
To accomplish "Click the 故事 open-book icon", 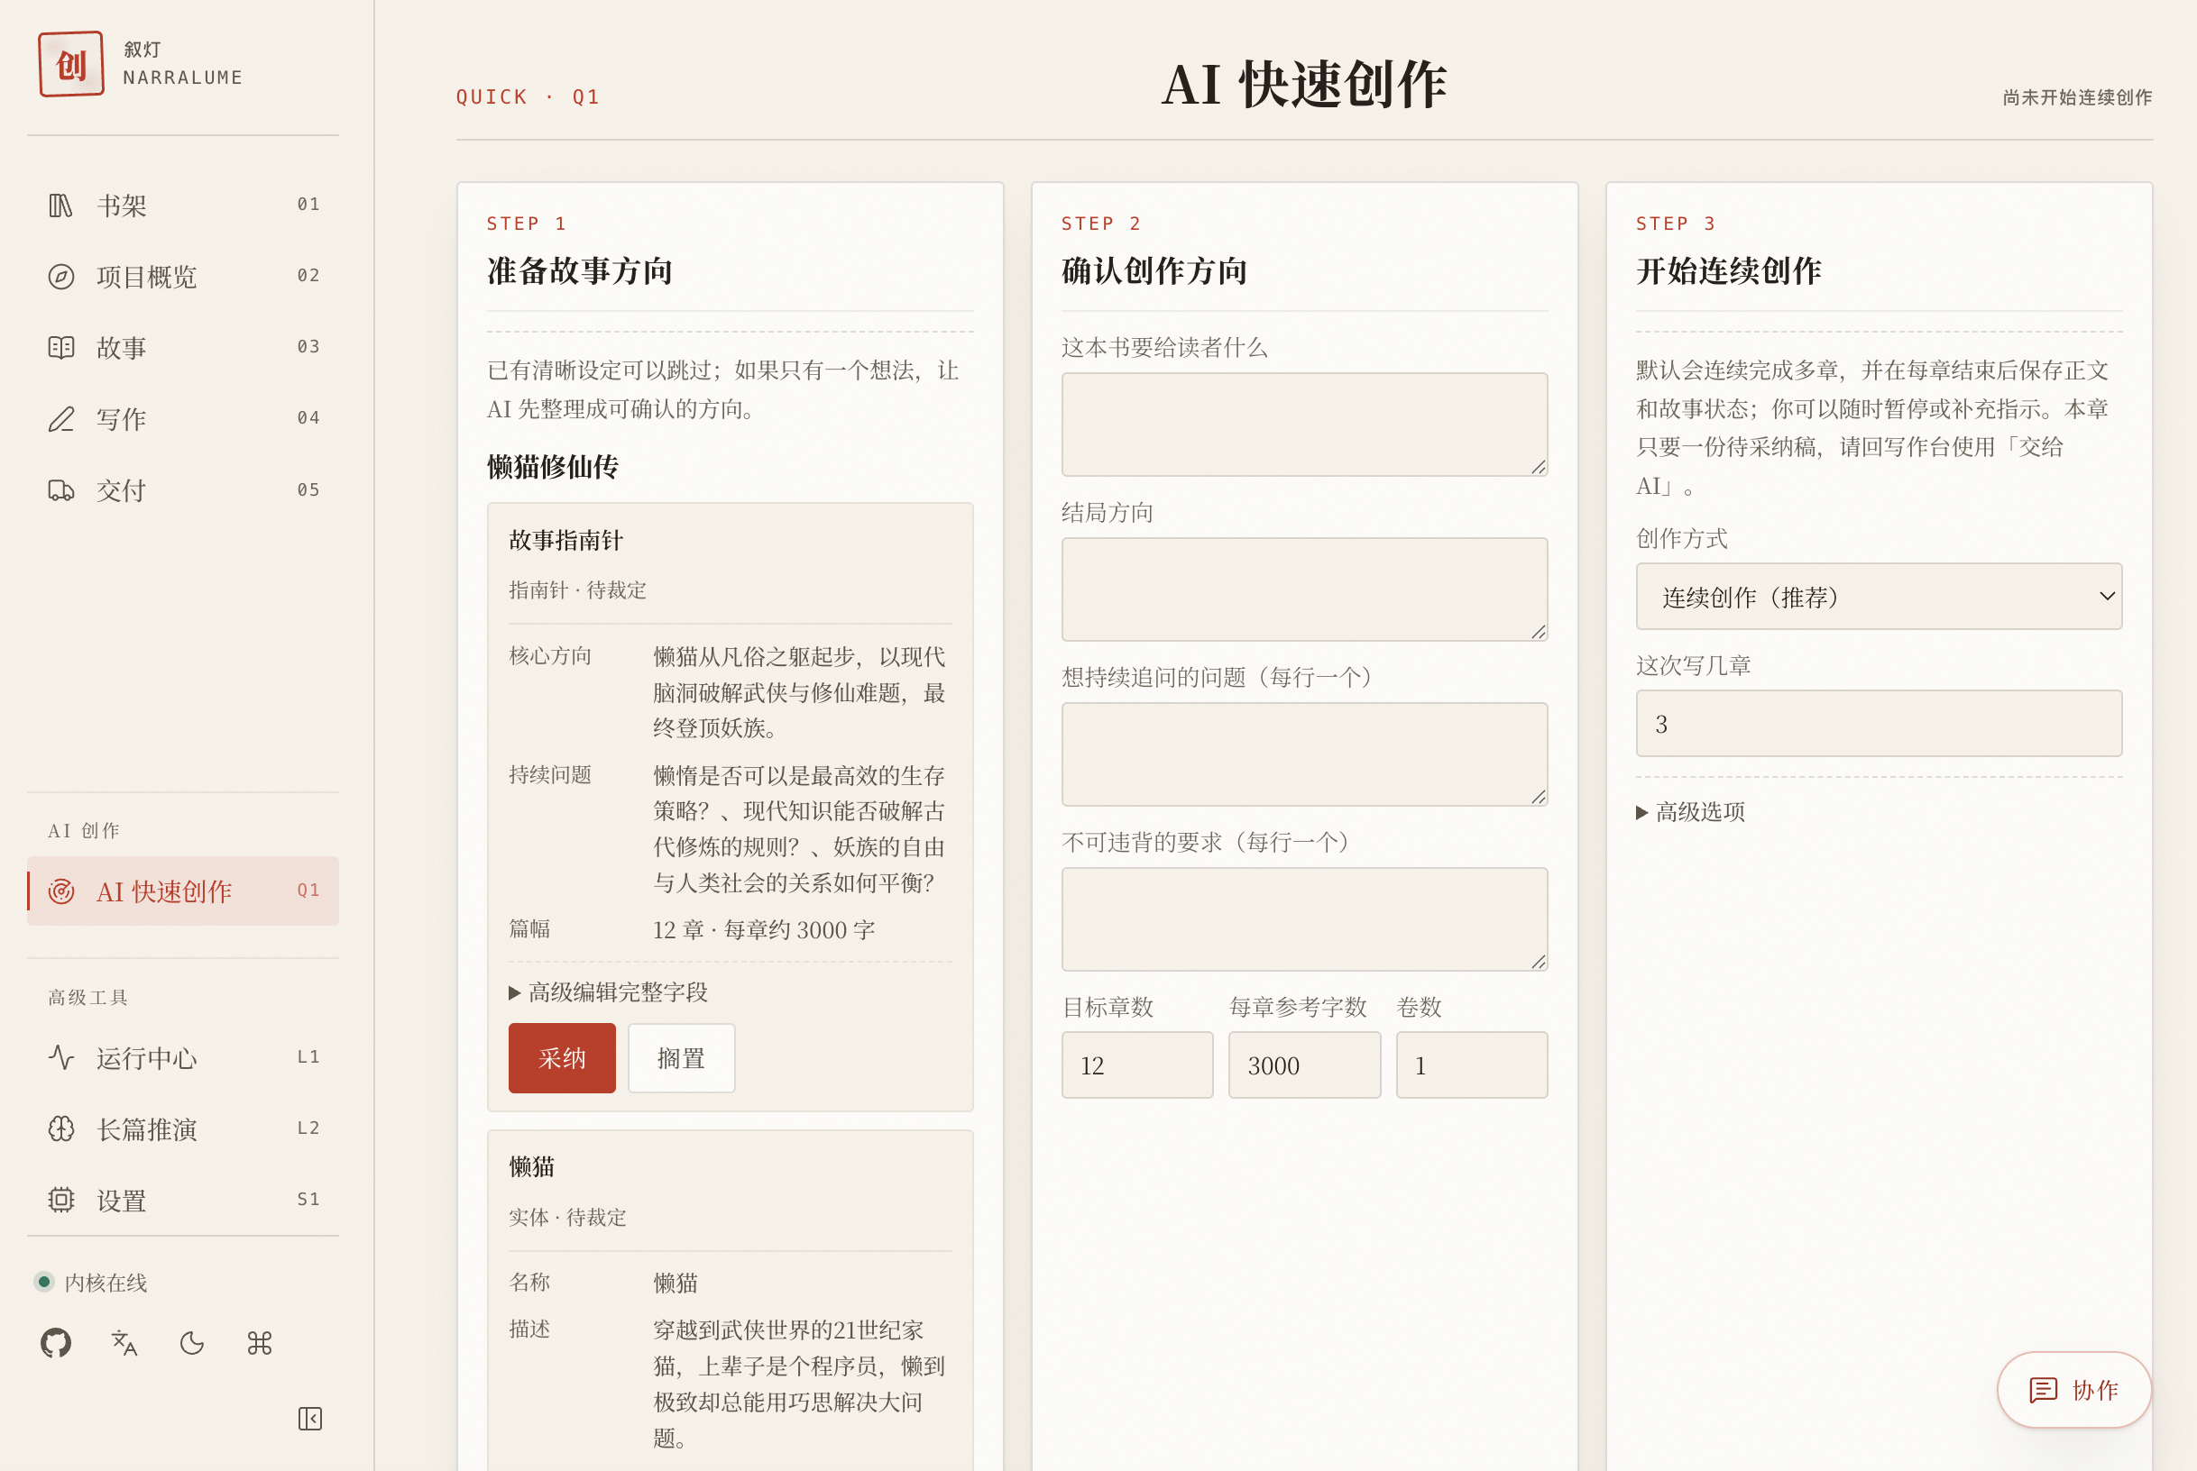I will click(x=61, y=348).
